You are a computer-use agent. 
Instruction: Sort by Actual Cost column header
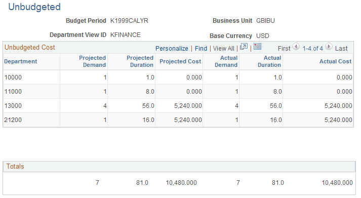coord(336,61)
